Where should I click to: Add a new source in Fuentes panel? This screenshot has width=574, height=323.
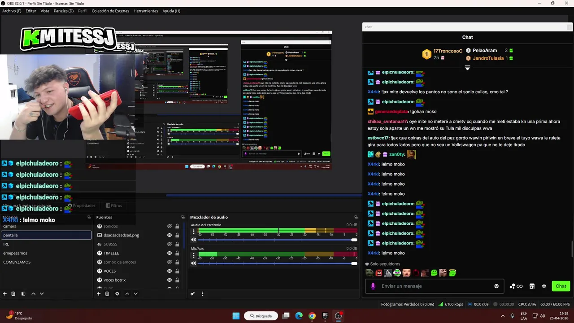pyautogui.click(x=99, y=294)
